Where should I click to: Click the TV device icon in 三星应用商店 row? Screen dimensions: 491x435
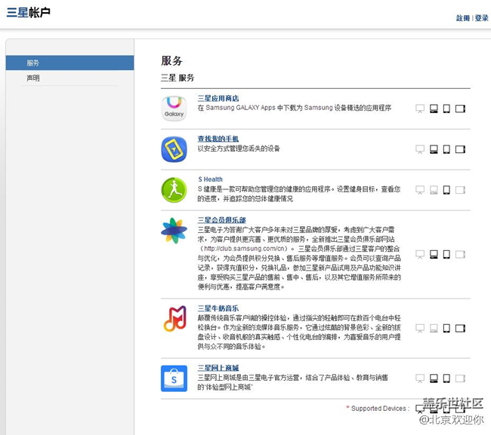420,109
